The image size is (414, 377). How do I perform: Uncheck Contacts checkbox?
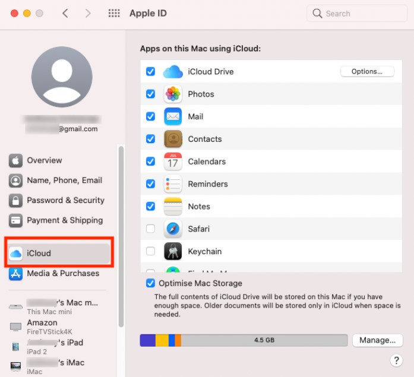[x=150, y=139]
